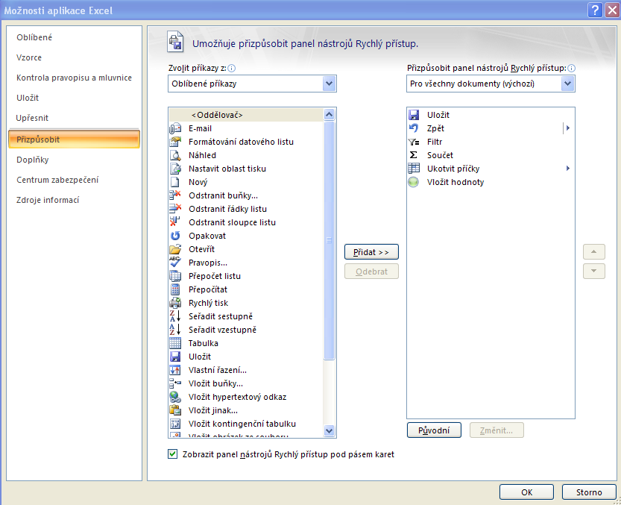Click the Původní reset button
The width and height of the screenshot is (621, 505).
pos(434,430)
